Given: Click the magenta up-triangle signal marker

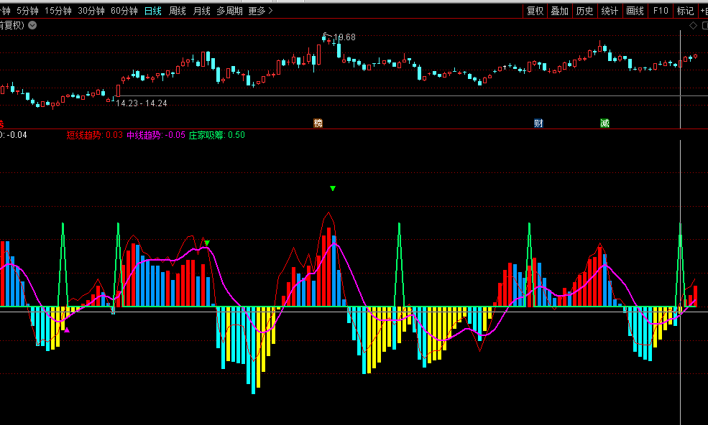Looking at the screenshot, I should pyautogui.click(x=67, y=330).
